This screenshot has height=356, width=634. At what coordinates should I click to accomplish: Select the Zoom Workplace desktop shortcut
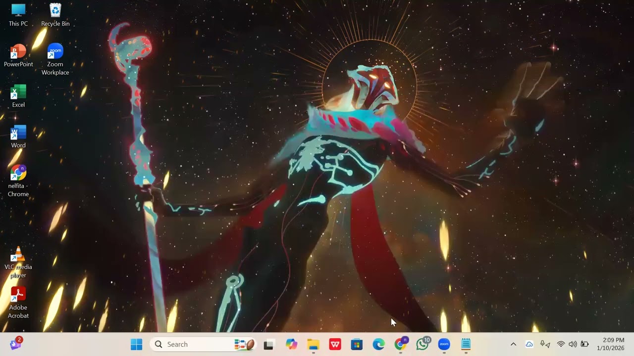pyautogui.click(x=55, y=59)
